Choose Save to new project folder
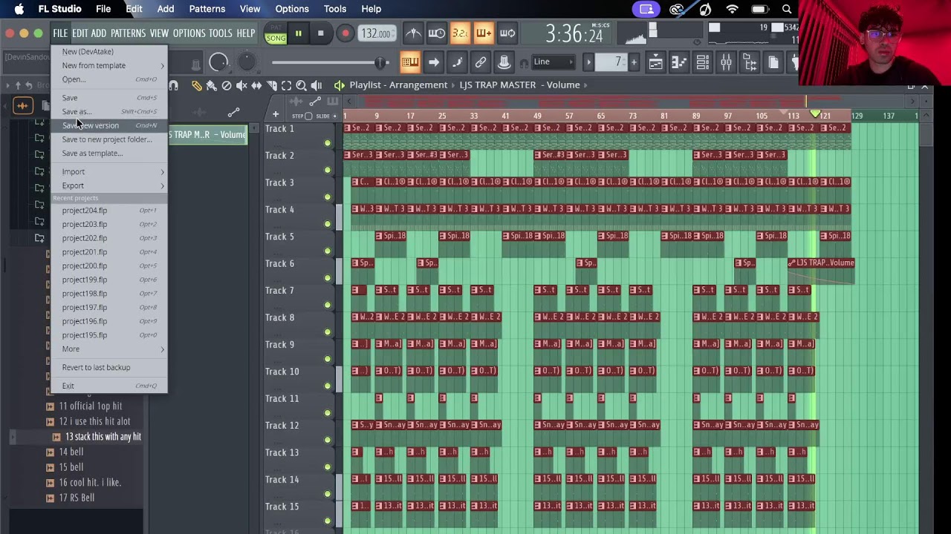951x534 pixels. click(110, 139)
